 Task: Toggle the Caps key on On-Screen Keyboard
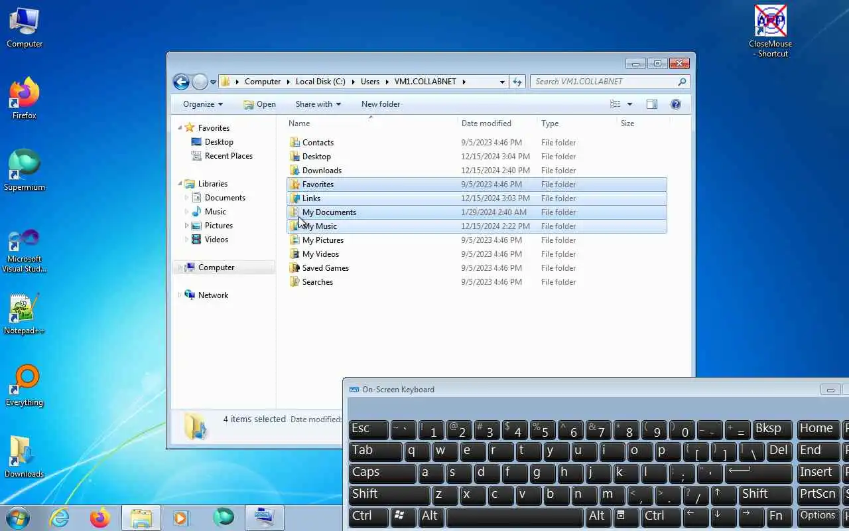pyautogui.click(x=382, y=473)
